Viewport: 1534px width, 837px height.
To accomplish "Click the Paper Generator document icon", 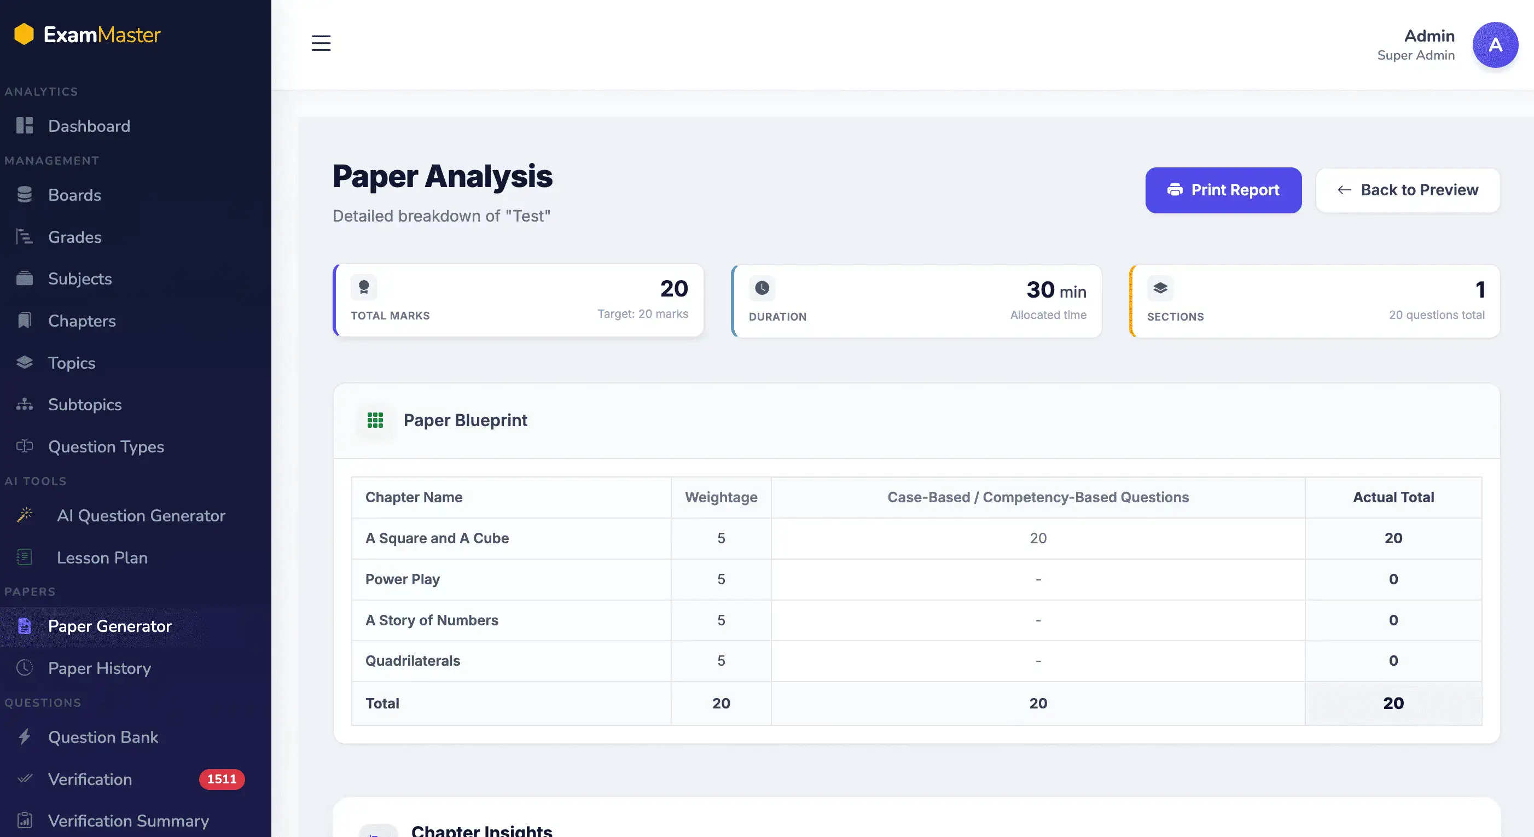I will point(25,626).
